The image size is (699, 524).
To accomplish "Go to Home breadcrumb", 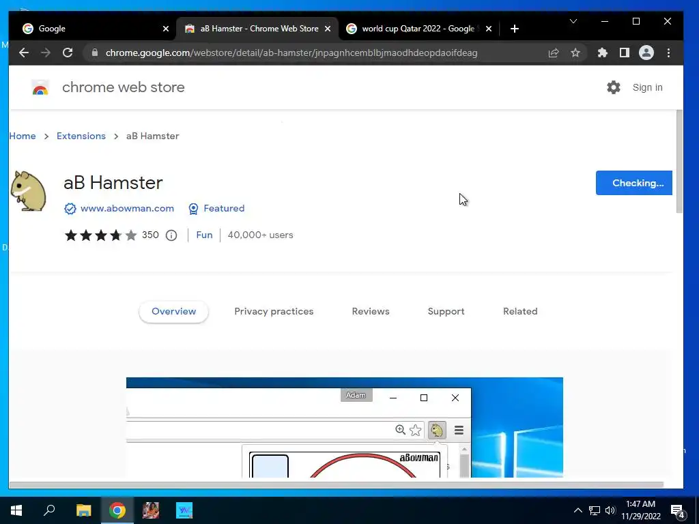I will tap(23, 136).
